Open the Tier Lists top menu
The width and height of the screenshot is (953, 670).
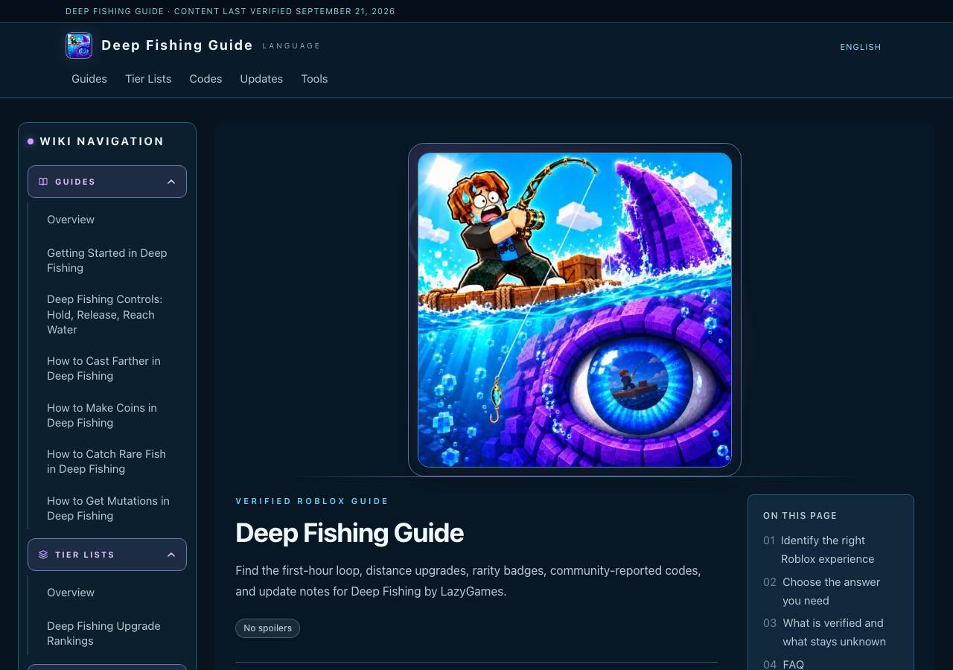[x=148, y=79]
